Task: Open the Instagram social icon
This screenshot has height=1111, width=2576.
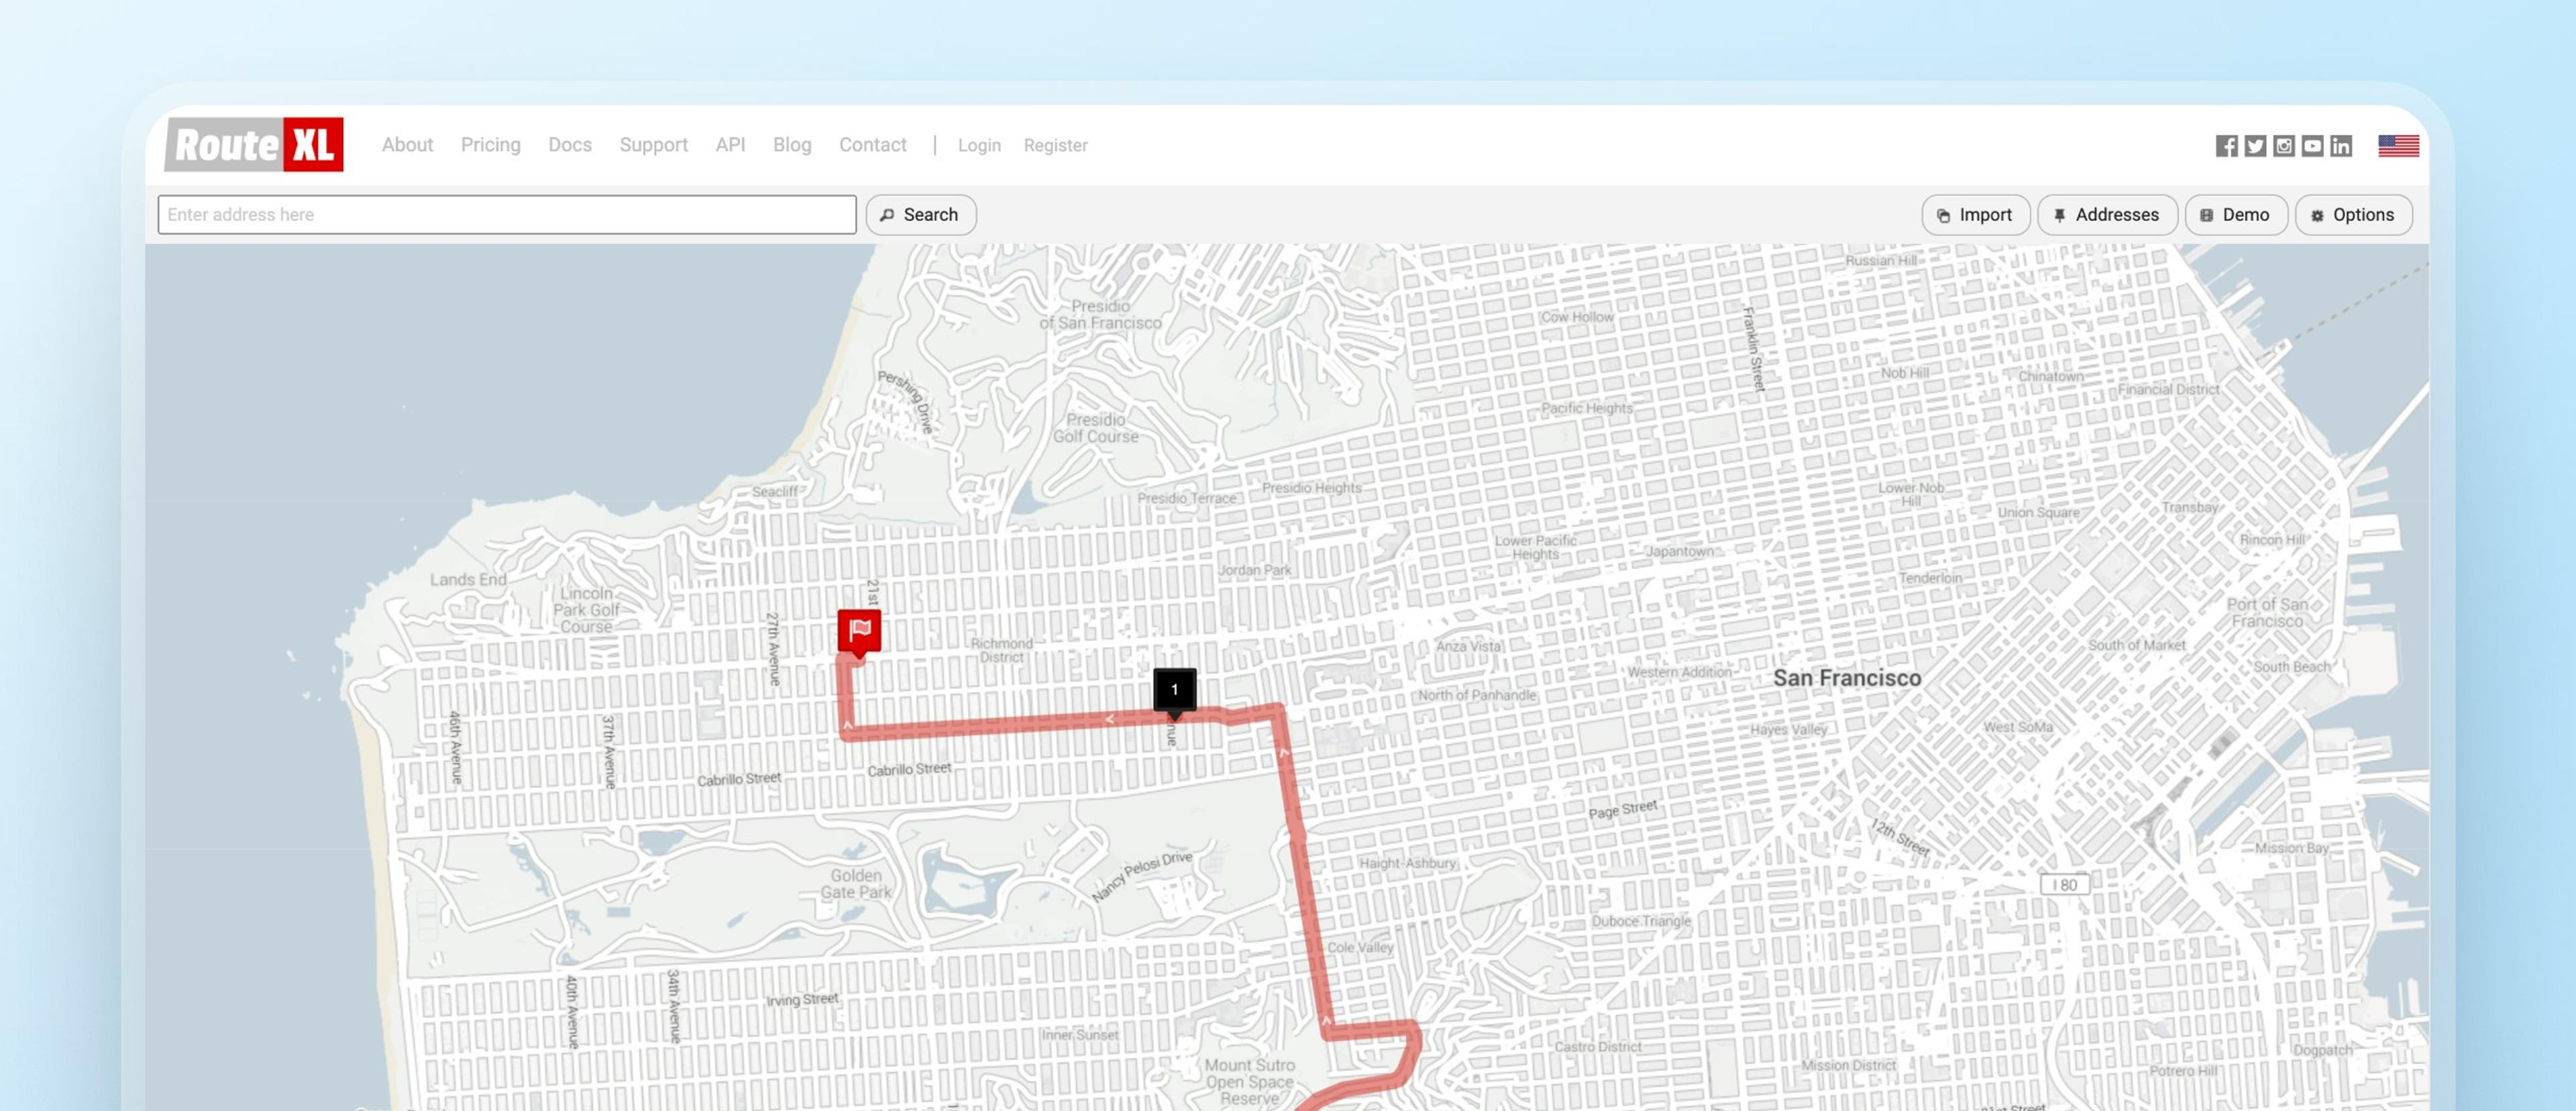Action: [2284, 146]
